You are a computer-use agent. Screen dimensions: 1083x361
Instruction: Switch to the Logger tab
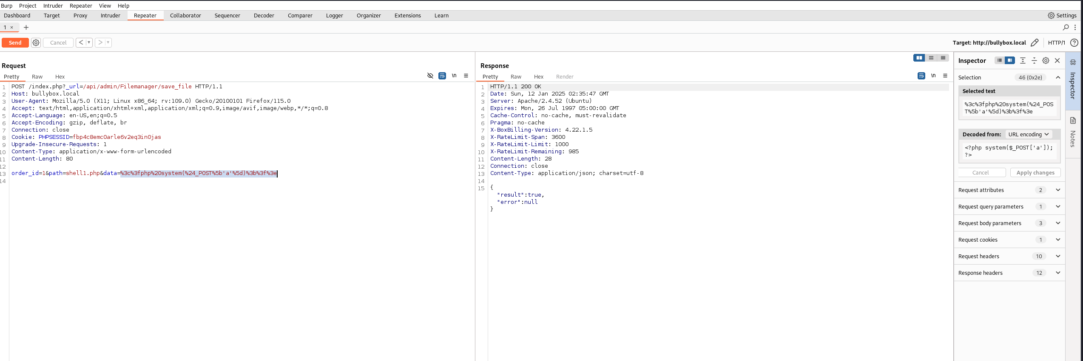334,15
